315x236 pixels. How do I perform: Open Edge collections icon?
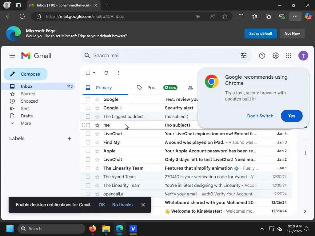(268, 16)
